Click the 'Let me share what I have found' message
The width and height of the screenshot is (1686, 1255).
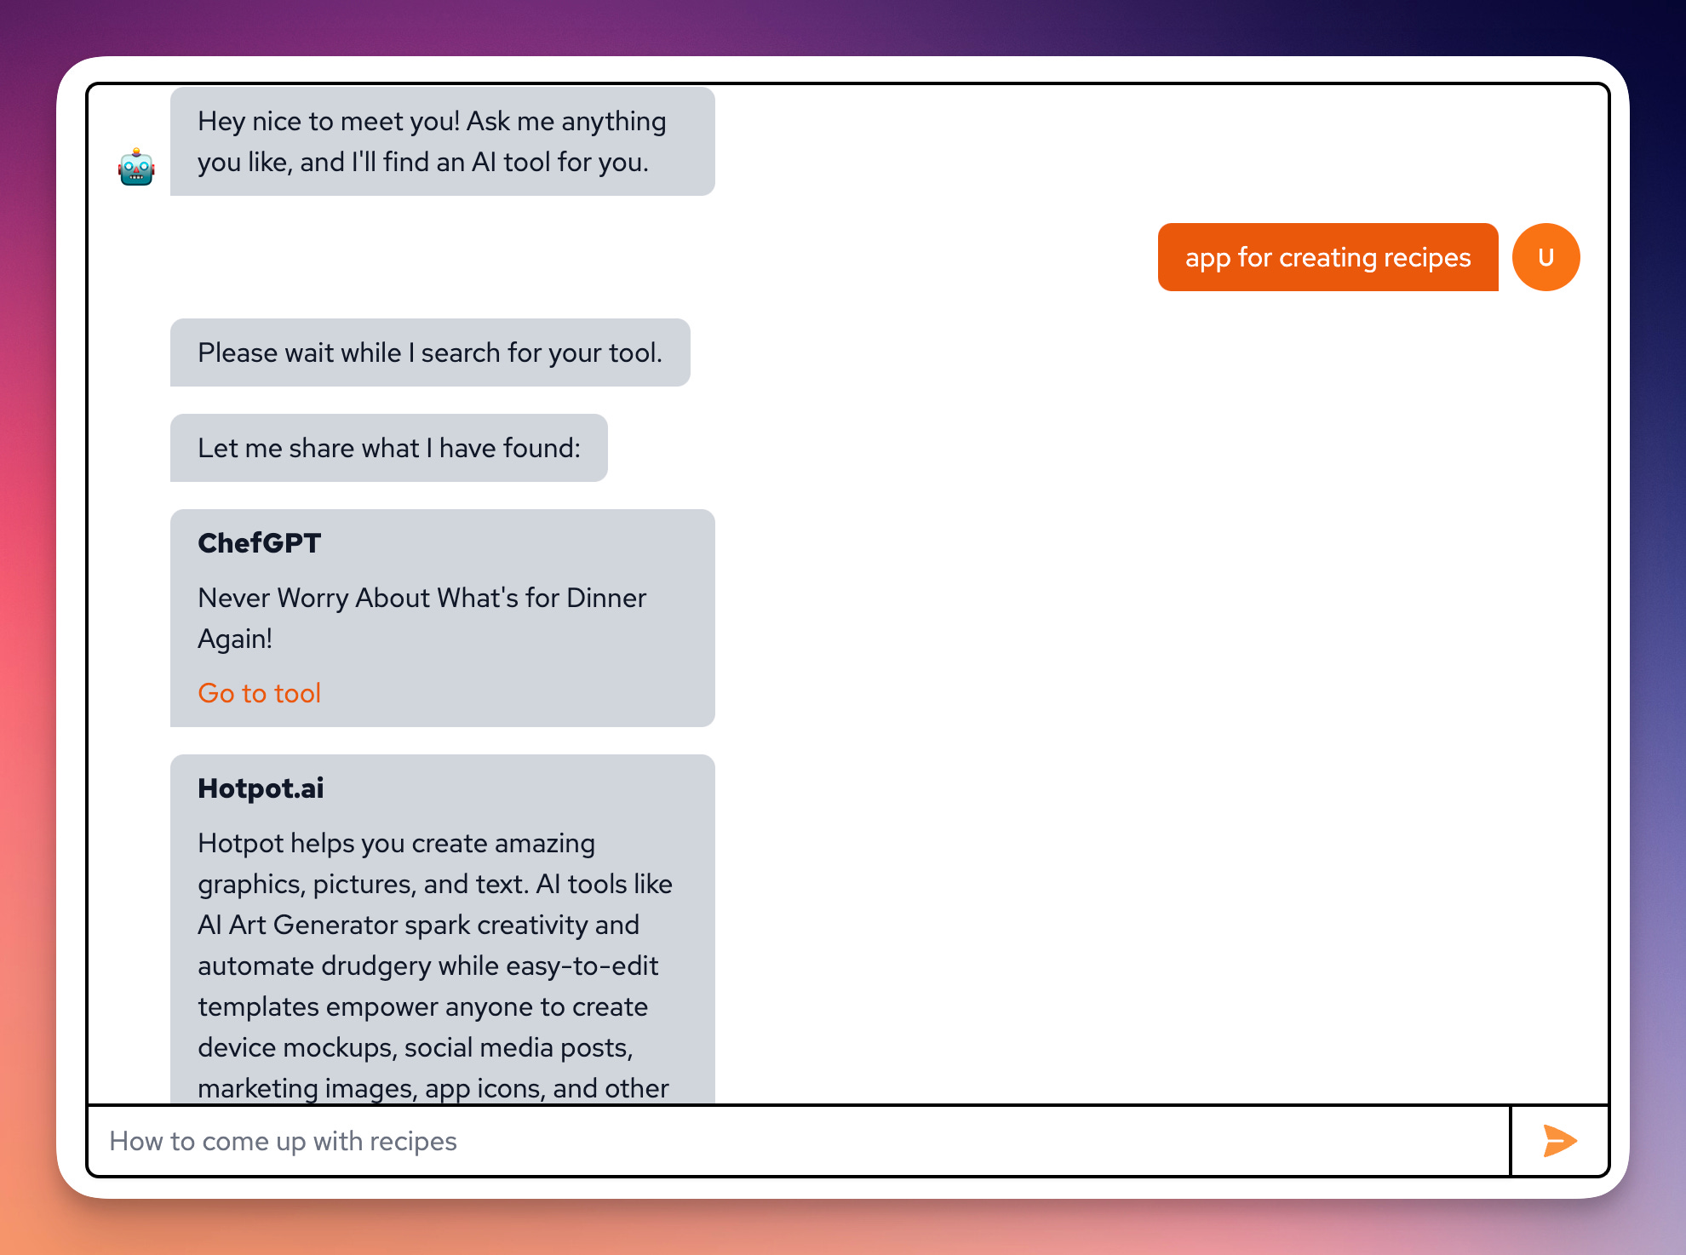click(x=388, y=448)
